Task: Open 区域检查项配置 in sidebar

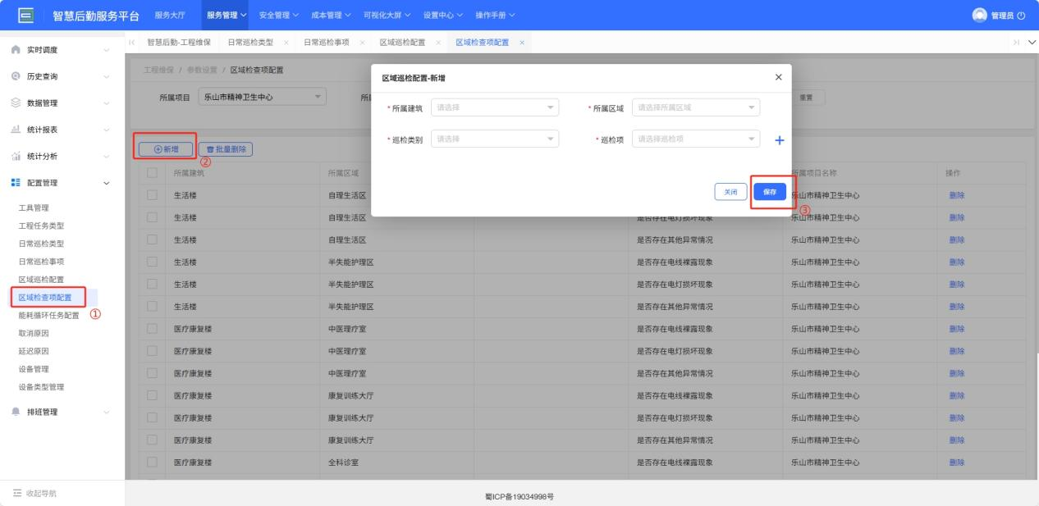Action: (x=44, y=297)
